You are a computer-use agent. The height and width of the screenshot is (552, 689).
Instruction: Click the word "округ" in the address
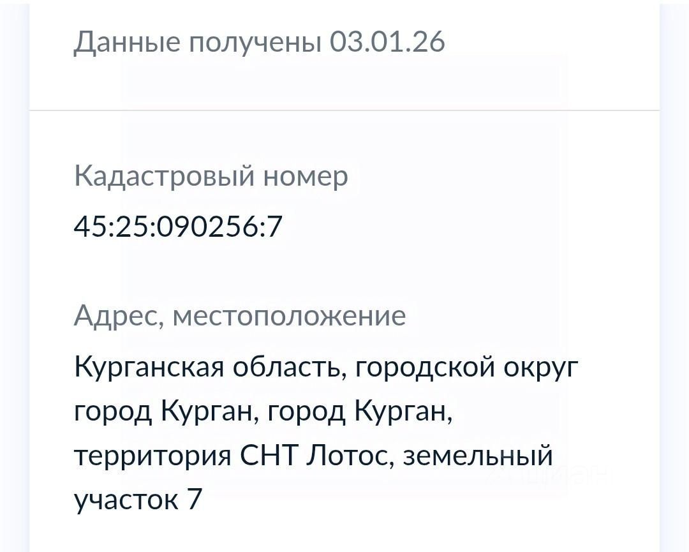coord(541,369)
